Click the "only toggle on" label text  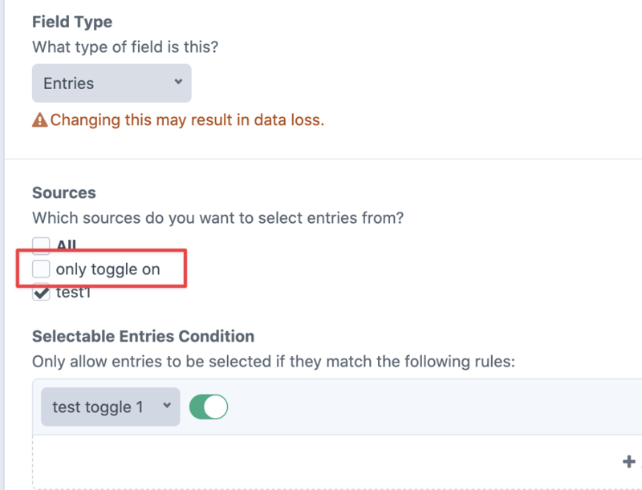click(108, 269)
